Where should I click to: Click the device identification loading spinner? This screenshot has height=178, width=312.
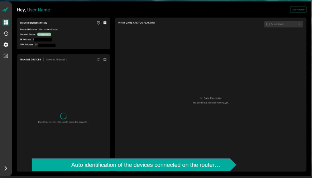tap(63, 116)
